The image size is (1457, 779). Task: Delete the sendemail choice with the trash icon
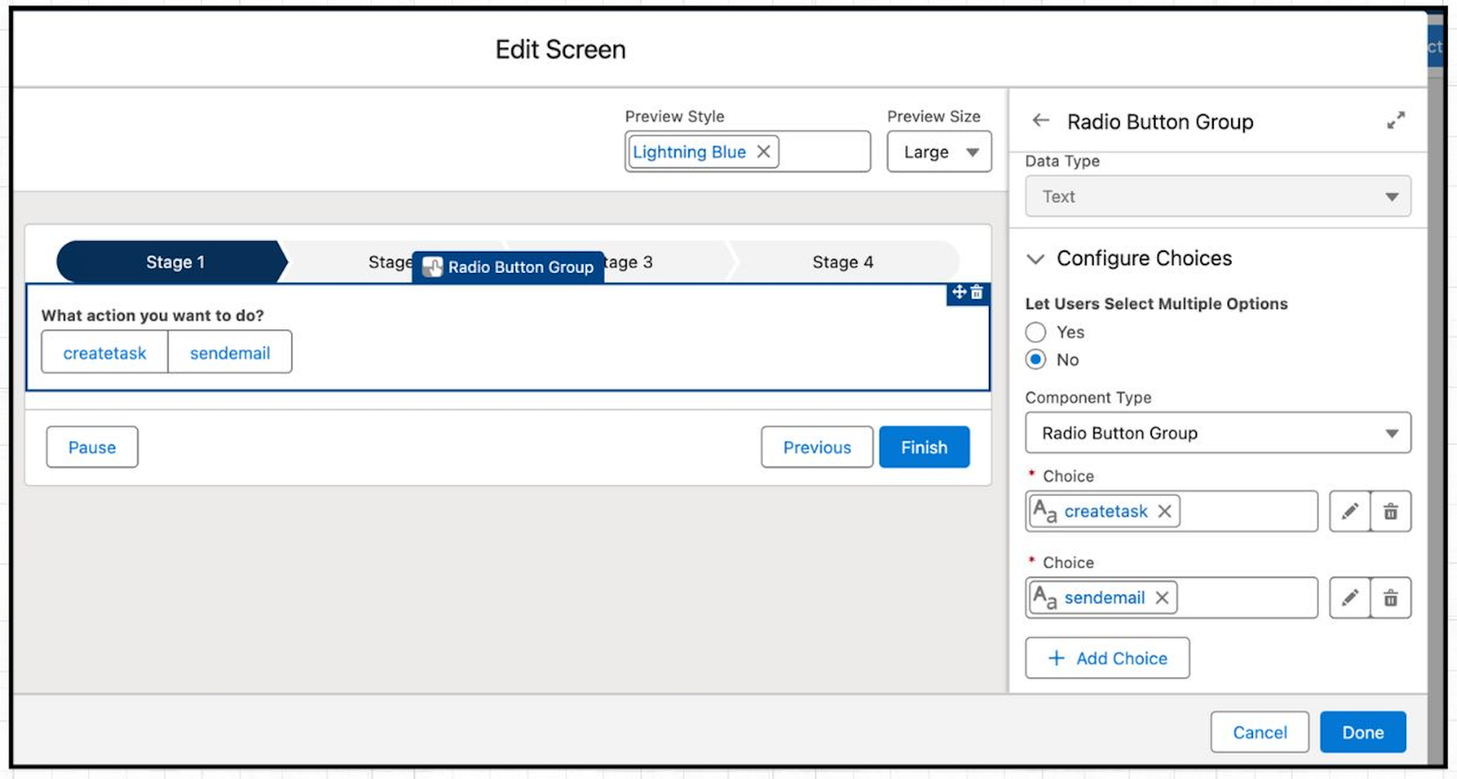tap(1391, 598)
